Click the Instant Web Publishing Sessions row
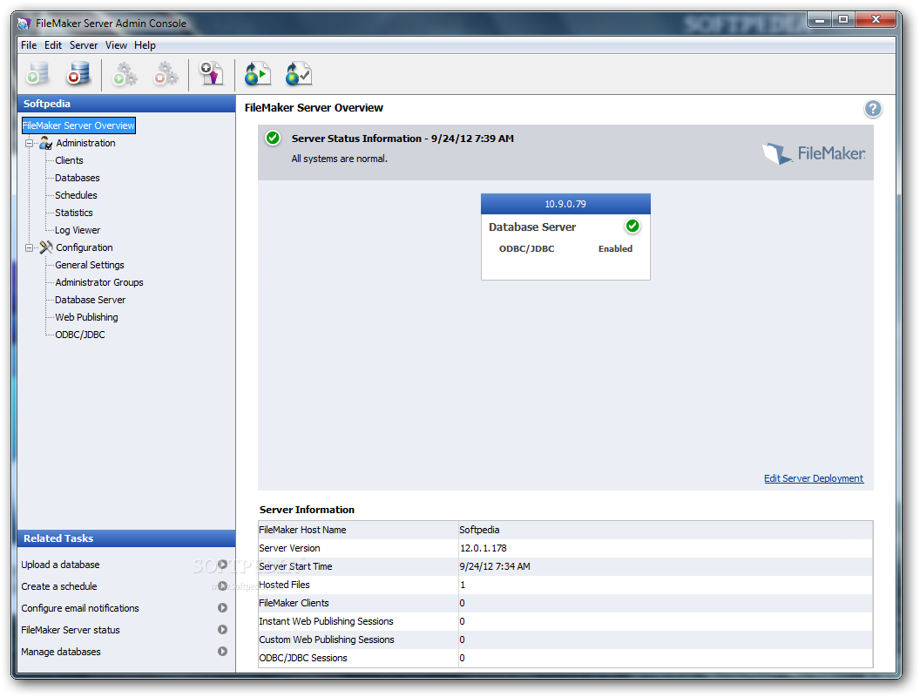The width and height of the screenshot is (920, 697). (x=565, y=621)
